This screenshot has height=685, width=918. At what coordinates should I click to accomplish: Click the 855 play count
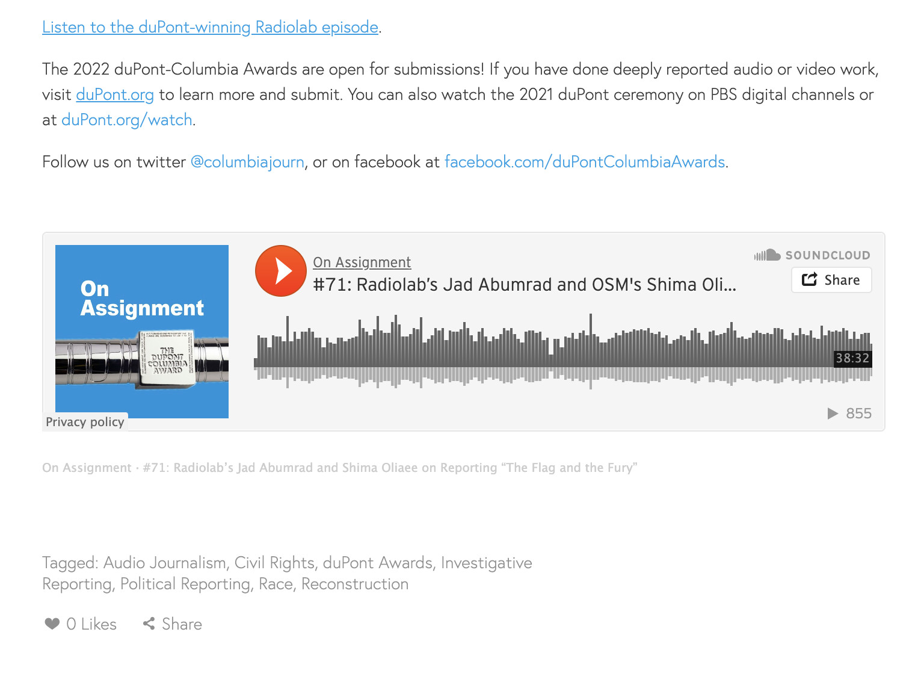pos(850,414)
